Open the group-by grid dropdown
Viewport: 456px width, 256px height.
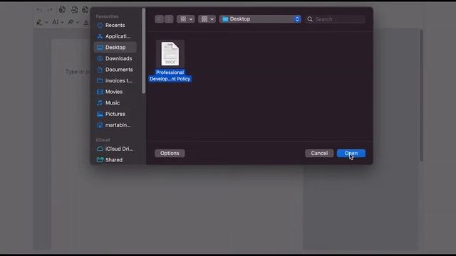(207, 19)
